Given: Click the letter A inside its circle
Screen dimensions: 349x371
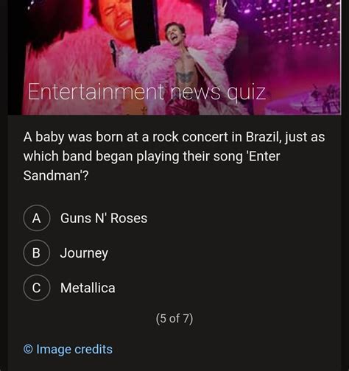Looking at the screenshot, I should (36, 218).
